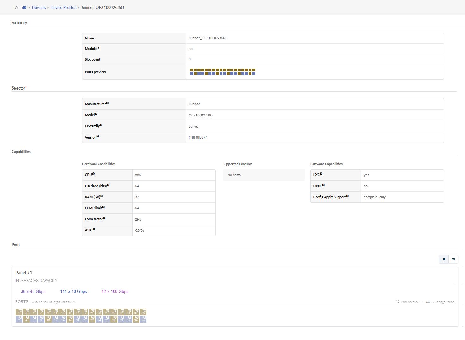Click the Form factor value 2RU
This screenshot has width=465, height=340.
click(x=138, y=219)
